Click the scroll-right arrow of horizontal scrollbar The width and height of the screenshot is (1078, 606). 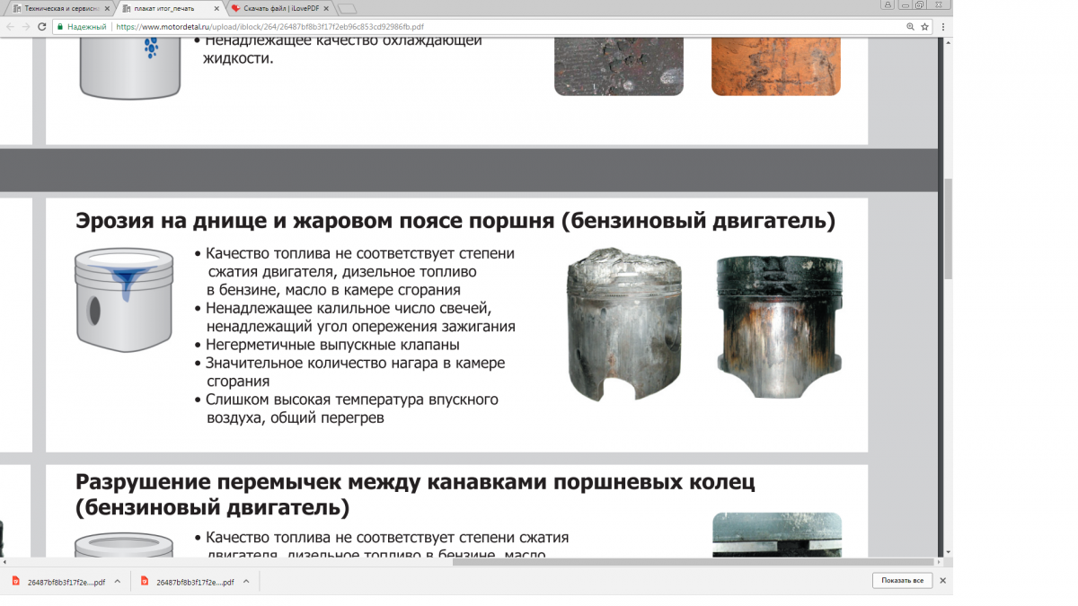click(x=937, y=562)
